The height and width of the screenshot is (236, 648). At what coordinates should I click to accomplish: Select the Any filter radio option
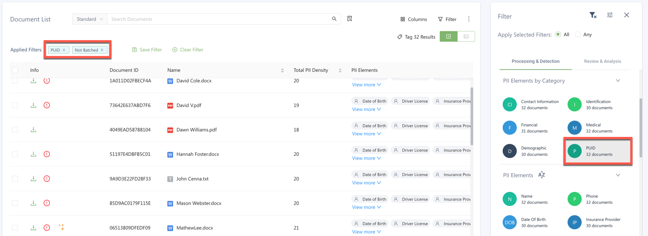(578, 34)
